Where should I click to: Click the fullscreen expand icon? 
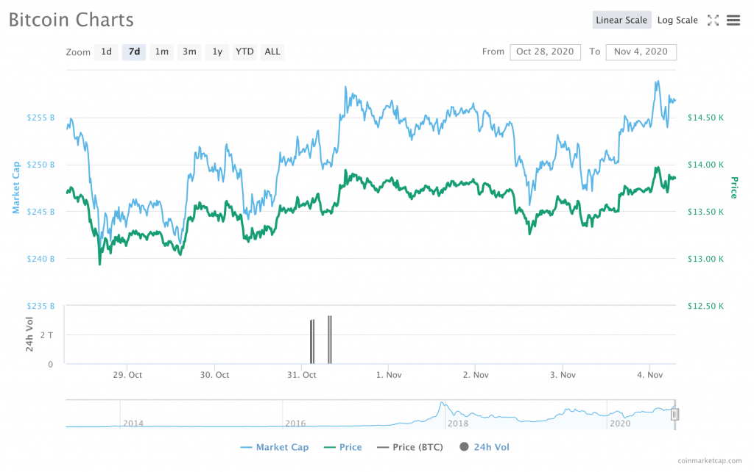pyautogui.click(x=713, y=21)
